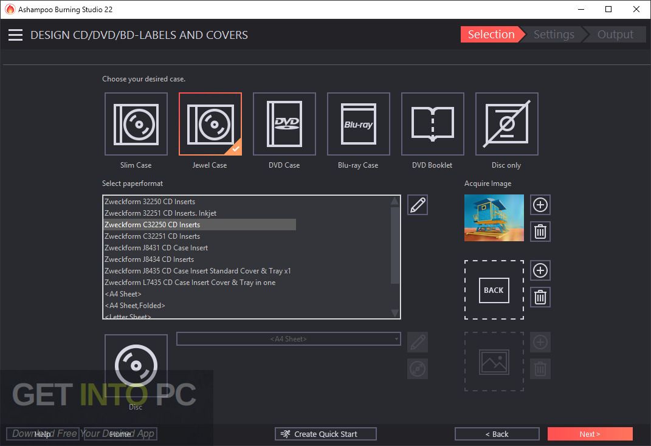The width and height of the screenshot is (651, 446).
Task: Select Zweckform 32251 CD Inserts. Inkjet
Action: (200, 213)
